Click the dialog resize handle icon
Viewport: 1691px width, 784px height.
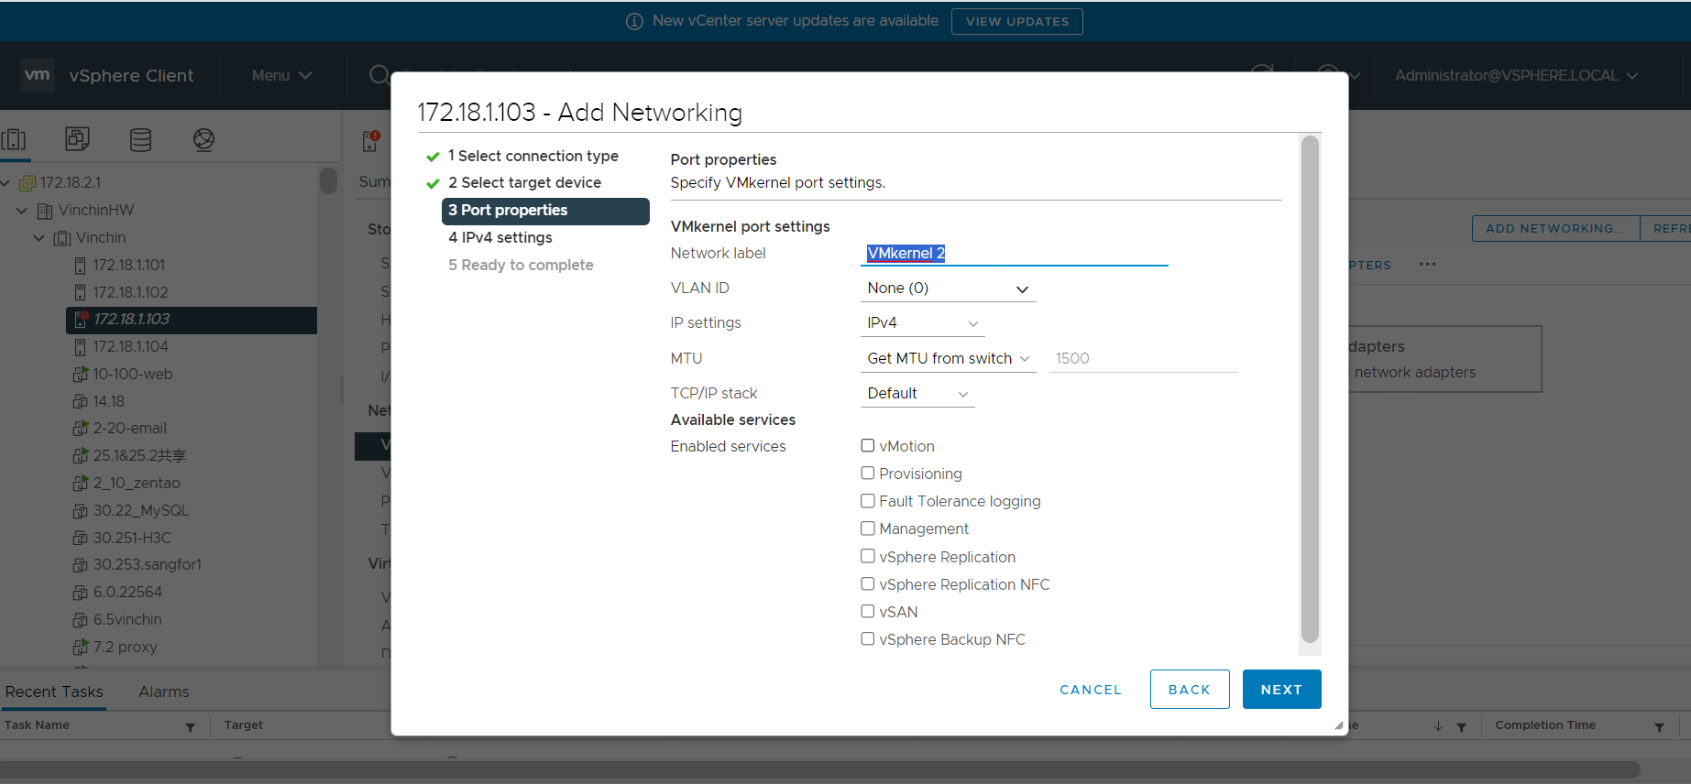tap(1339, 725)
